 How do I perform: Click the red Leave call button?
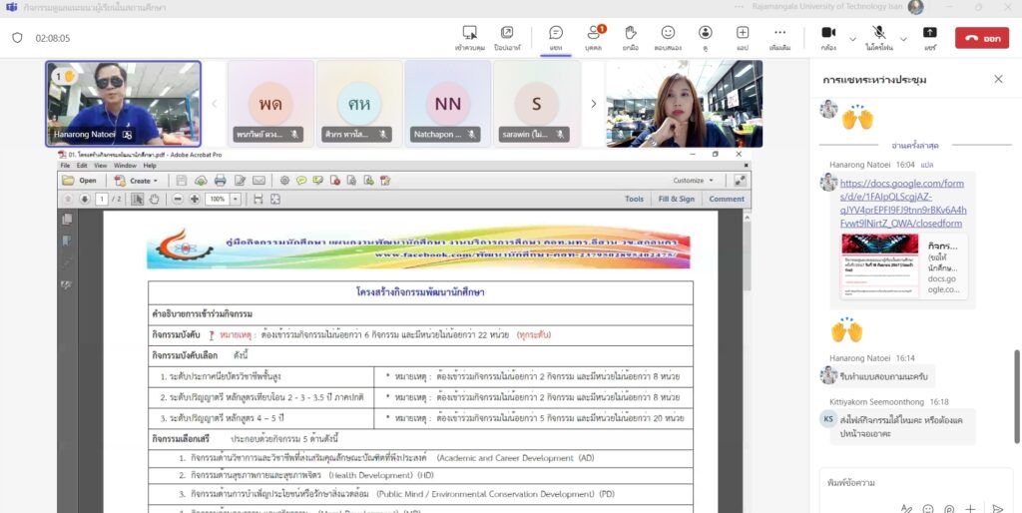click(981, 38)
